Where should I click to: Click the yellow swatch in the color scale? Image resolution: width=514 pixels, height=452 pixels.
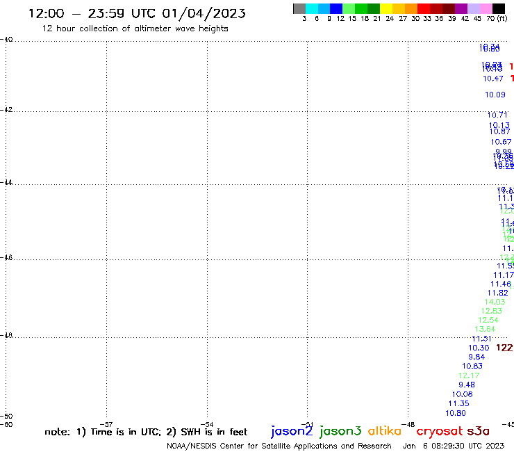tap(386, 8)
